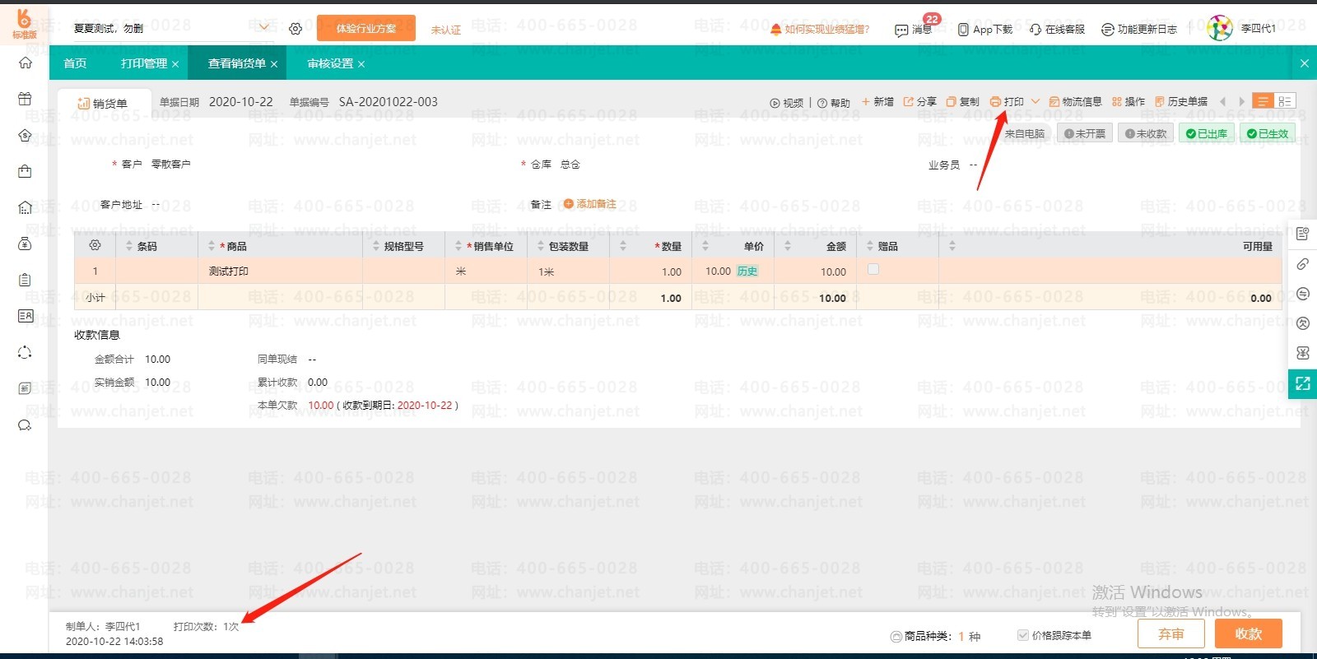Click 新增 to add a new document

coord(877,102)
